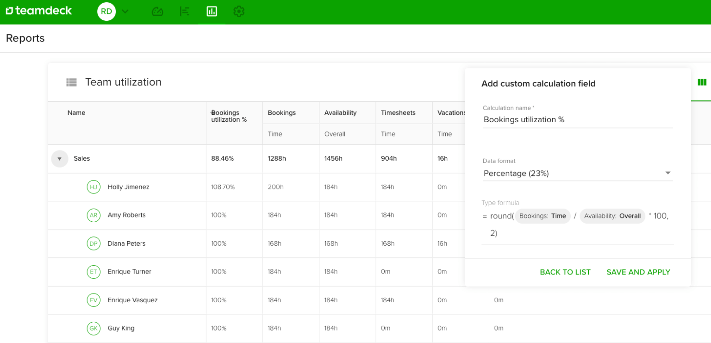Open the chevron next to RD avatar
711x343 pixels.
124,12
